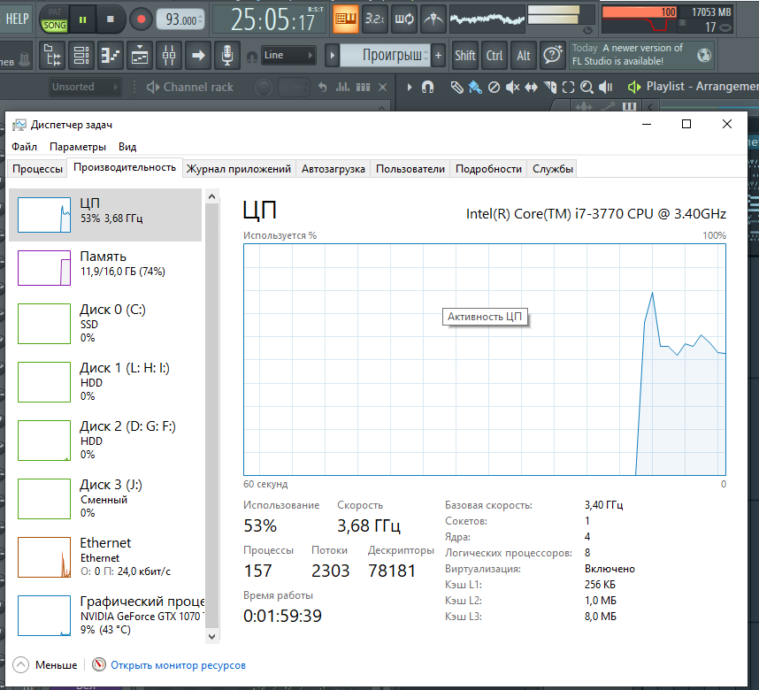
Task: Open pattern menu arrow left of Проигрыш
Action: (332, 55)
